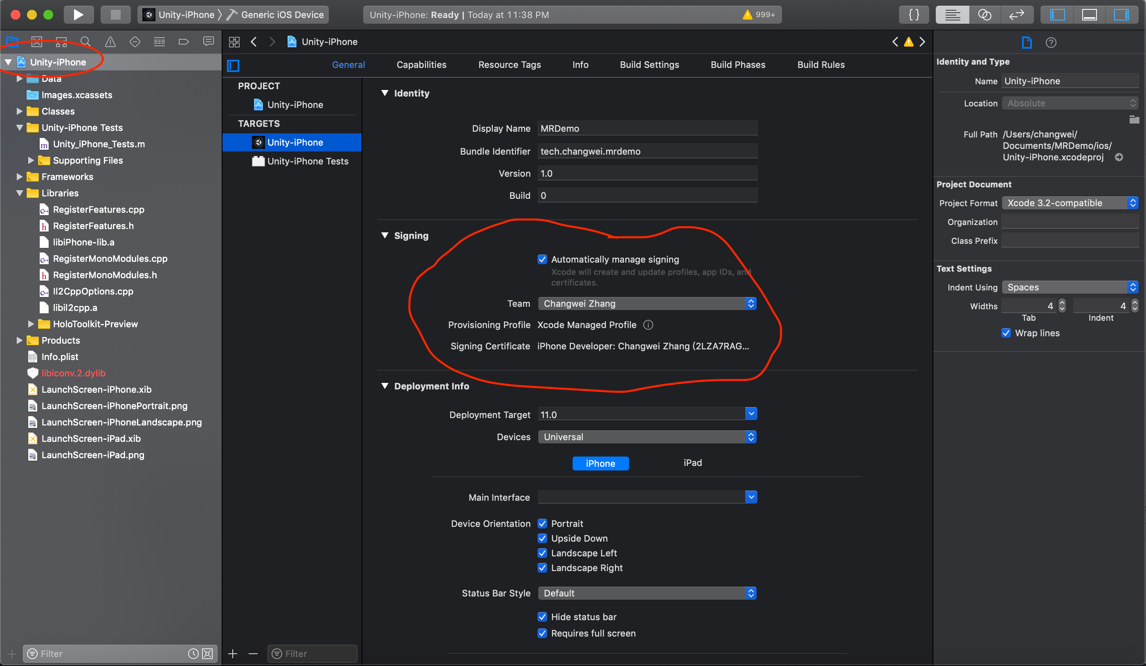Viewport: 1146px width, 666px height.
Task: Switch to the Resource Tags tab
Action: pyautogui.click(x=509, y=65)
